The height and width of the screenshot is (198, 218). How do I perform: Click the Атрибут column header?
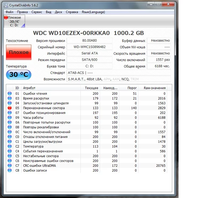pos(29,88)
